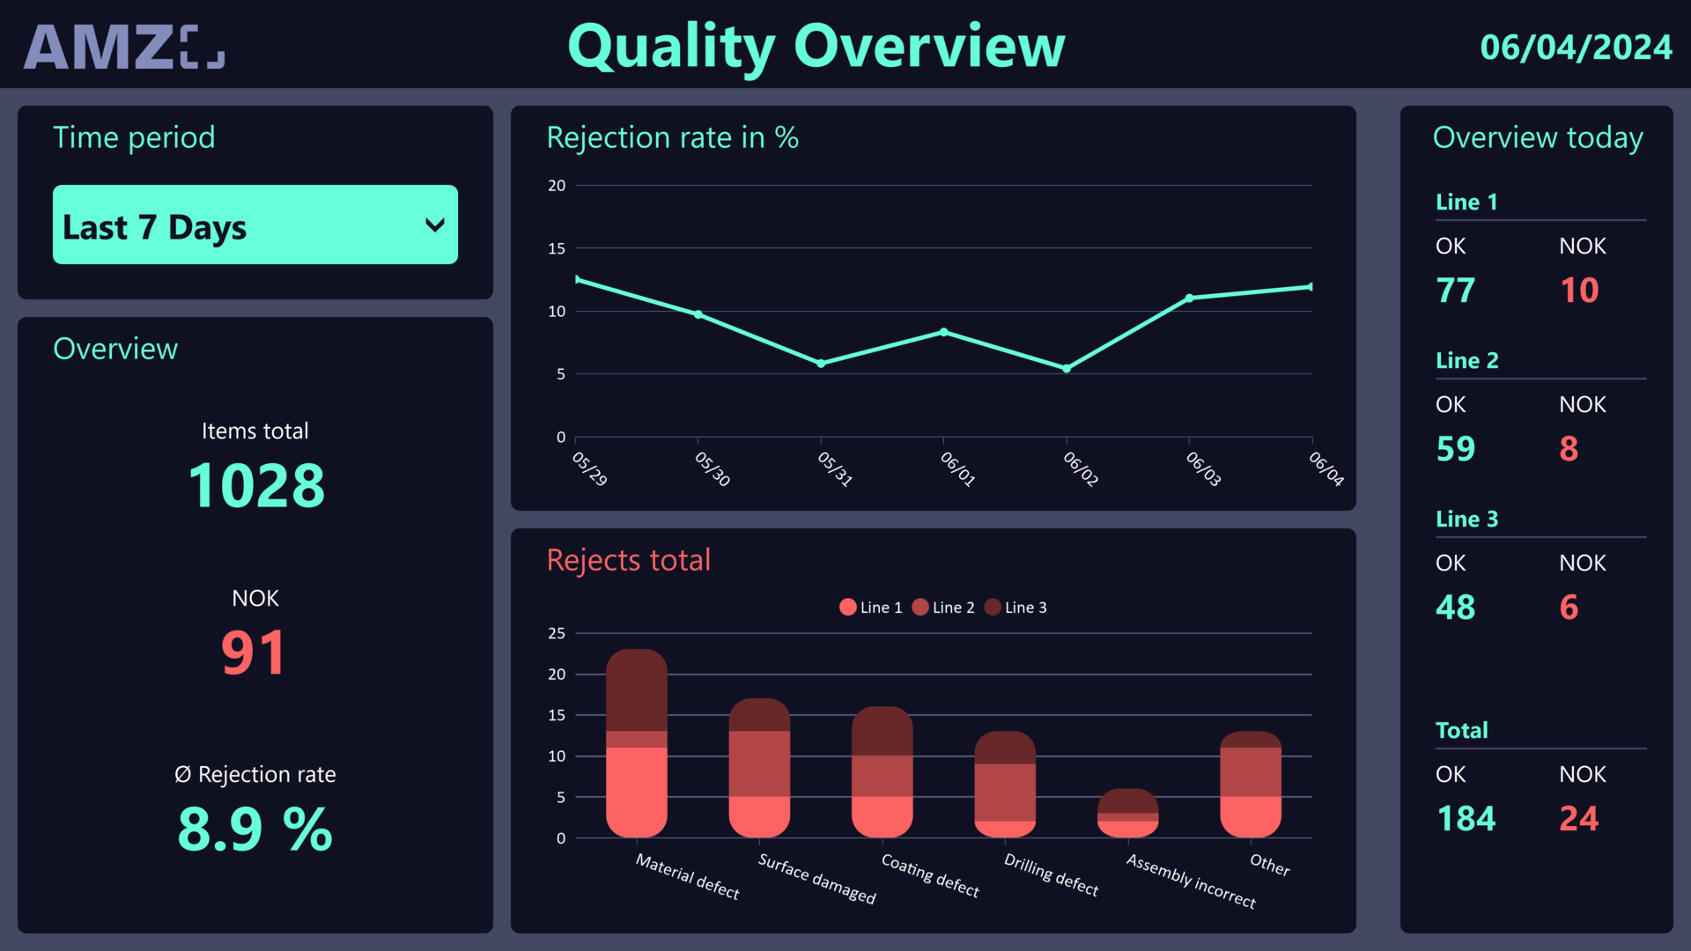
Task: Select the Quality Overview title
Action: [816, 46]
